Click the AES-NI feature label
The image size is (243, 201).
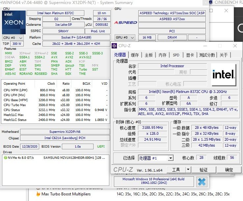pos(10,74)
